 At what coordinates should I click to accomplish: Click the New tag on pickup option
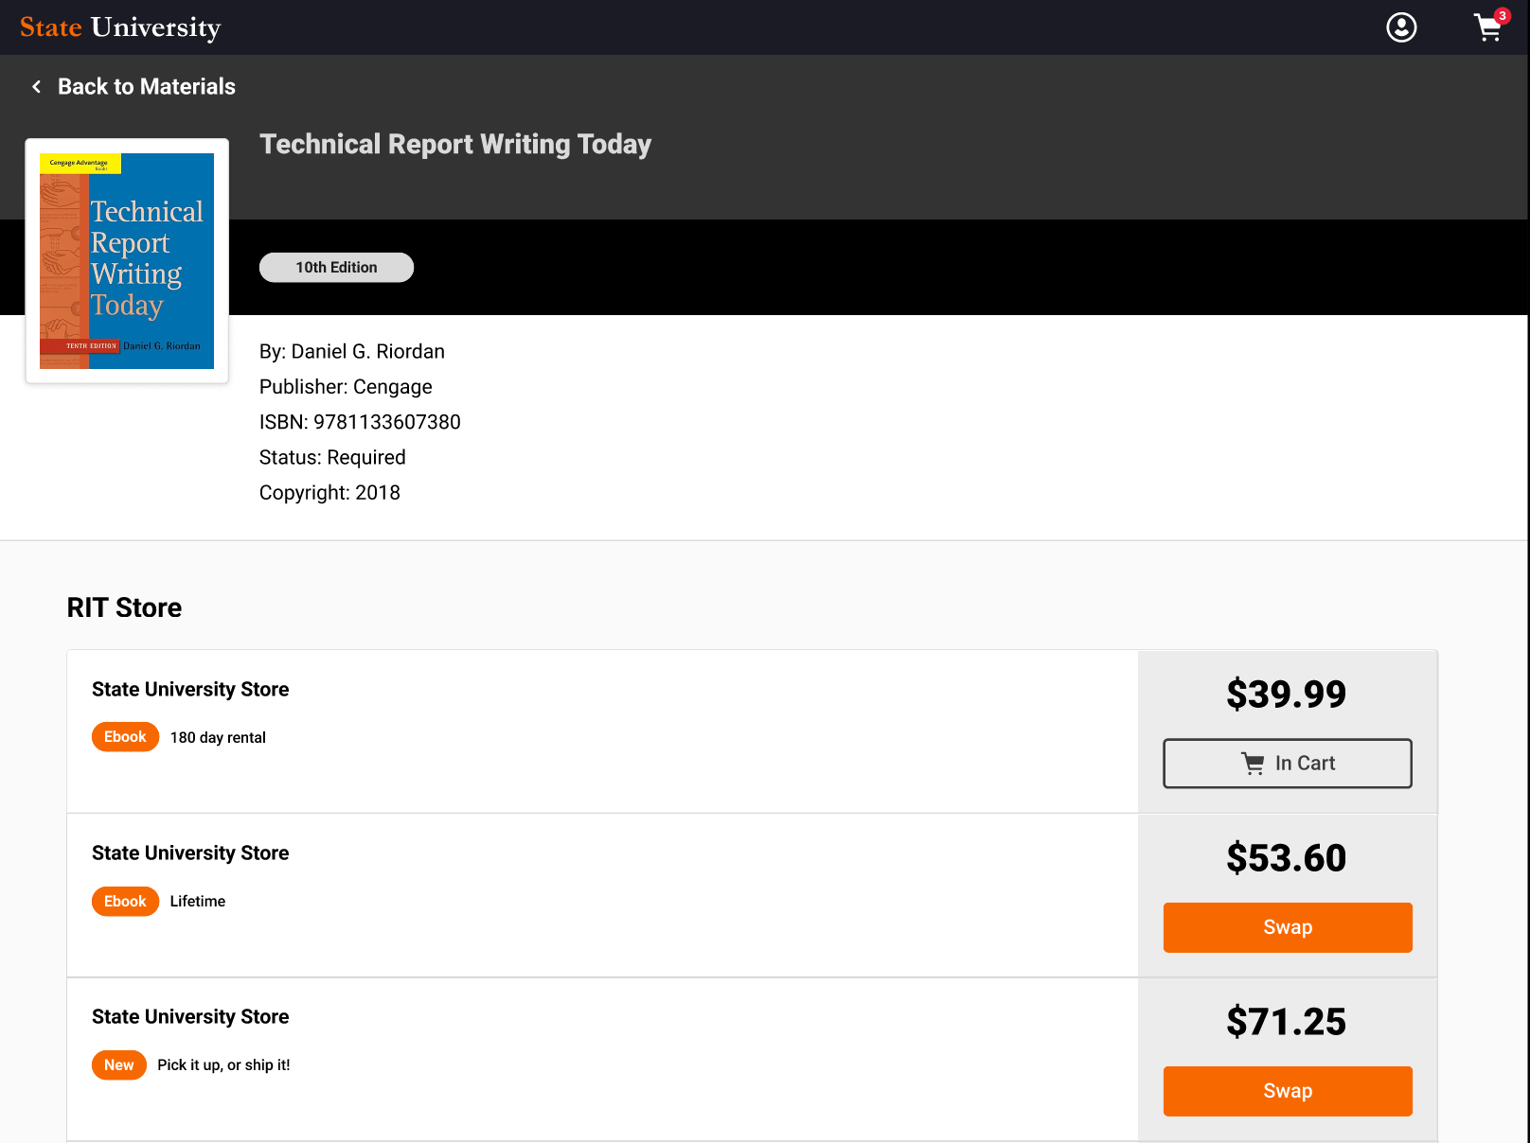[119, 1064]
